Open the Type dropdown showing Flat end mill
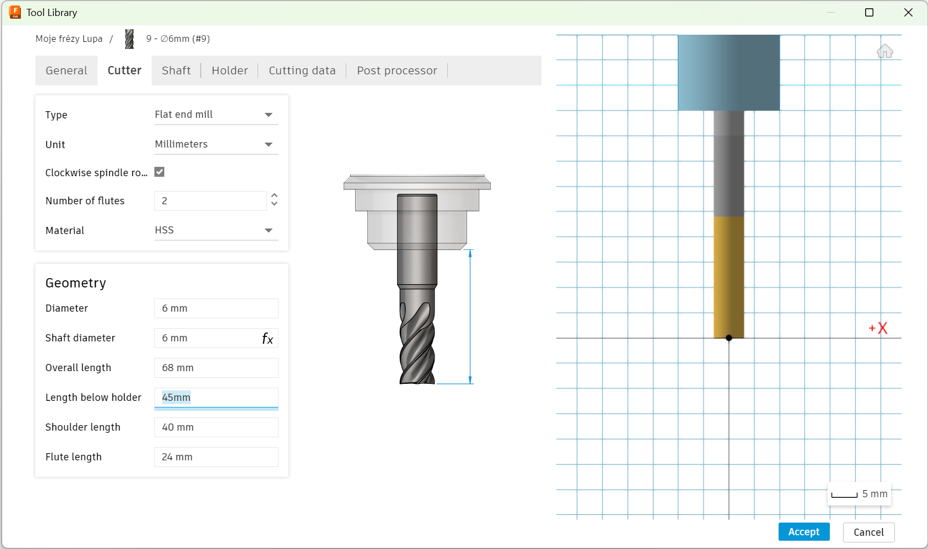928x549 pixels. coord(216,115)
